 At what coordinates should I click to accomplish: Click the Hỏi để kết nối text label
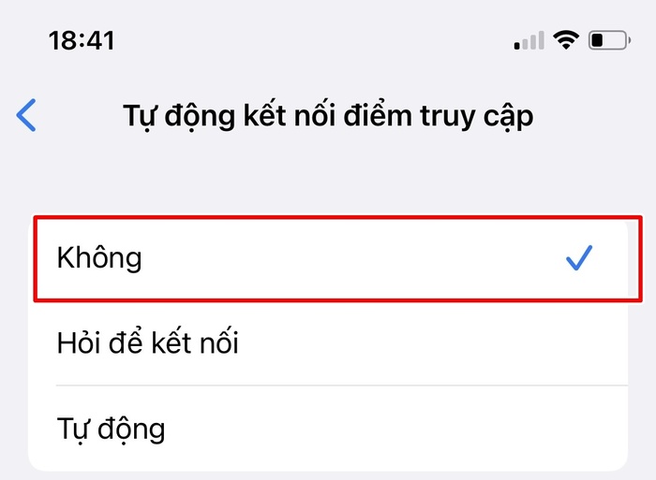point(148,343)
